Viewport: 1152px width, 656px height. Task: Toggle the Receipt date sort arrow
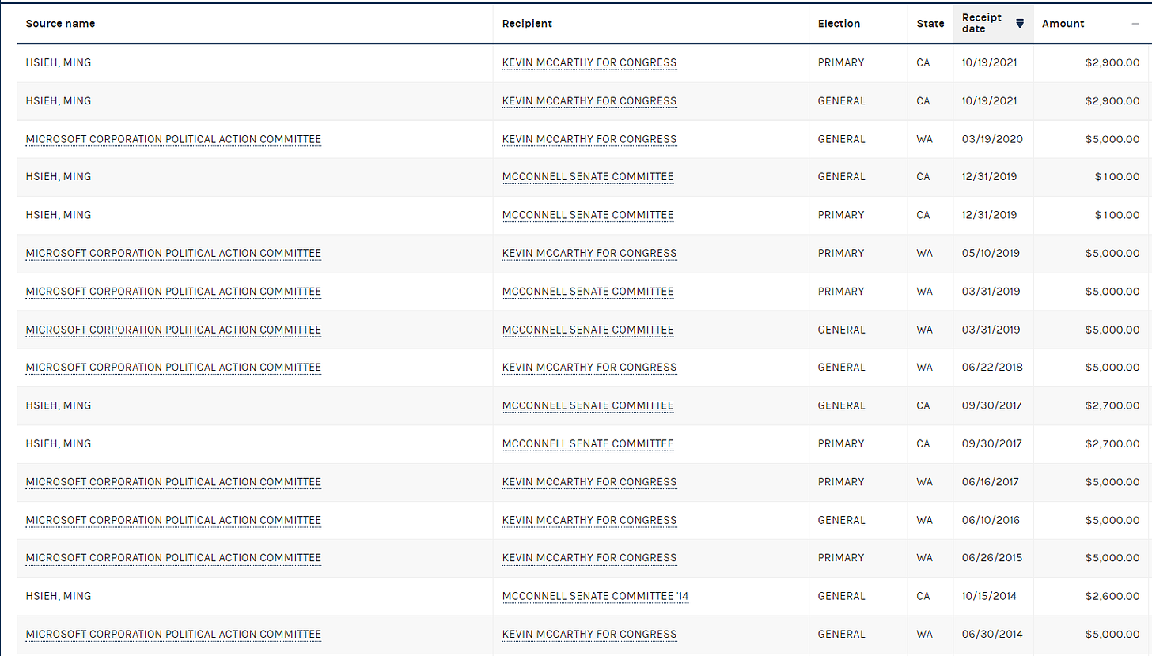(x=1020, y=24)
